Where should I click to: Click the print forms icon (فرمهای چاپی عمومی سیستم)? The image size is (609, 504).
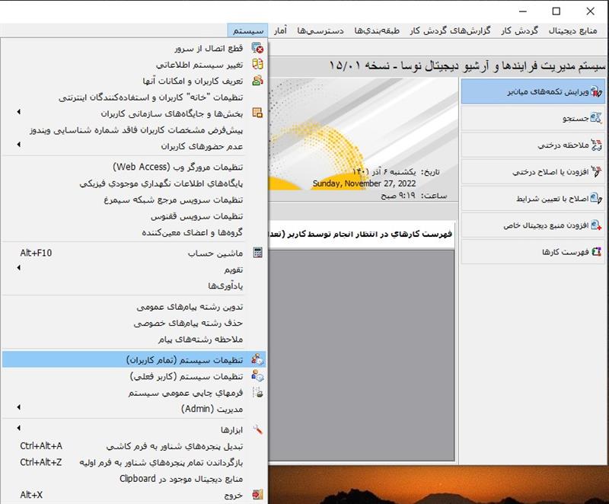257,393
